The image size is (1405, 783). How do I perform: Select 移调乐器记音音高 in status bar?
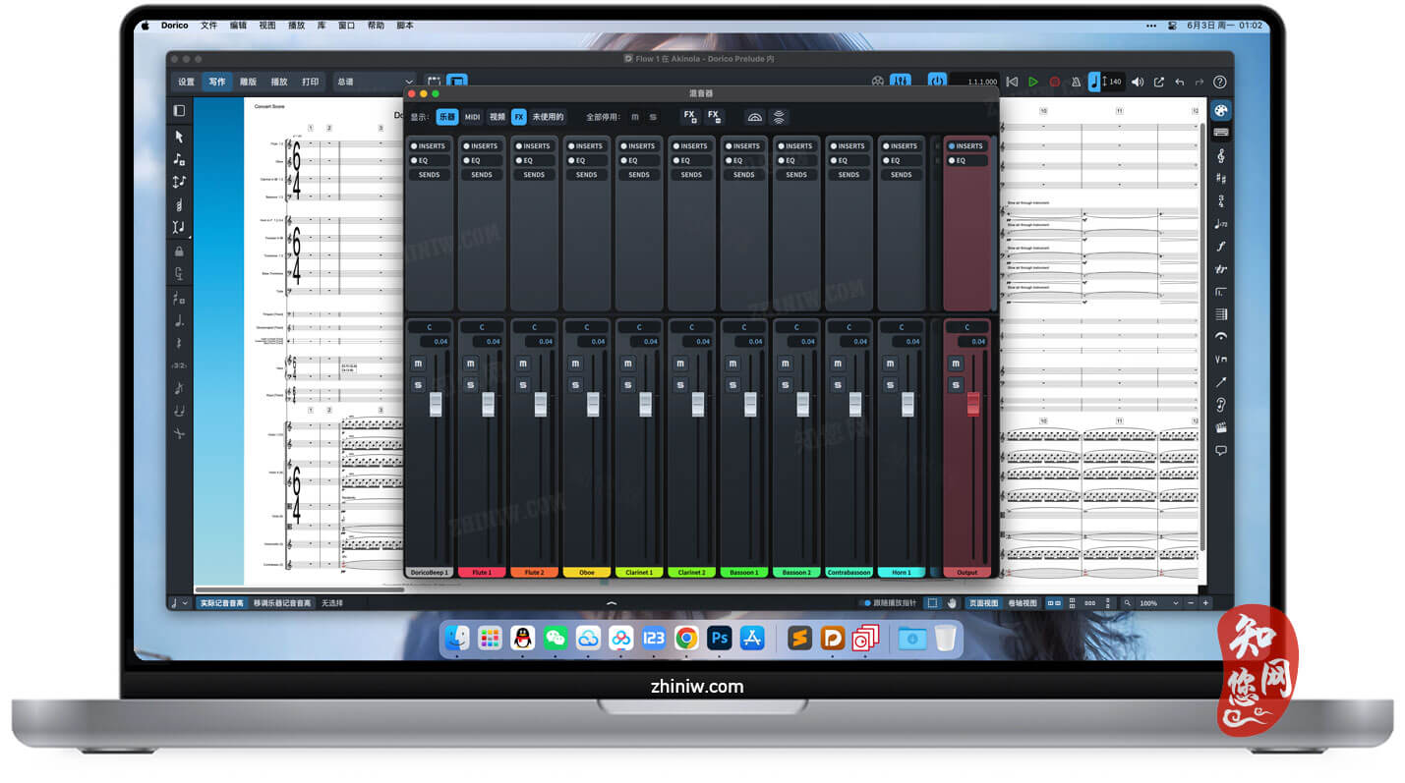coord(282,603)
